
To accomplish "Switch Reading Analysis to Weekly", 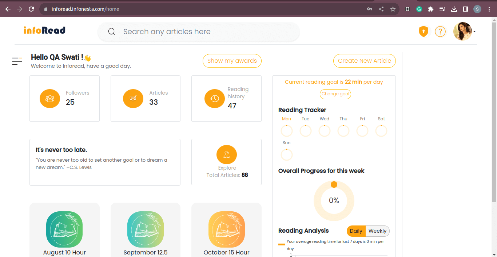I will [377, 231].
